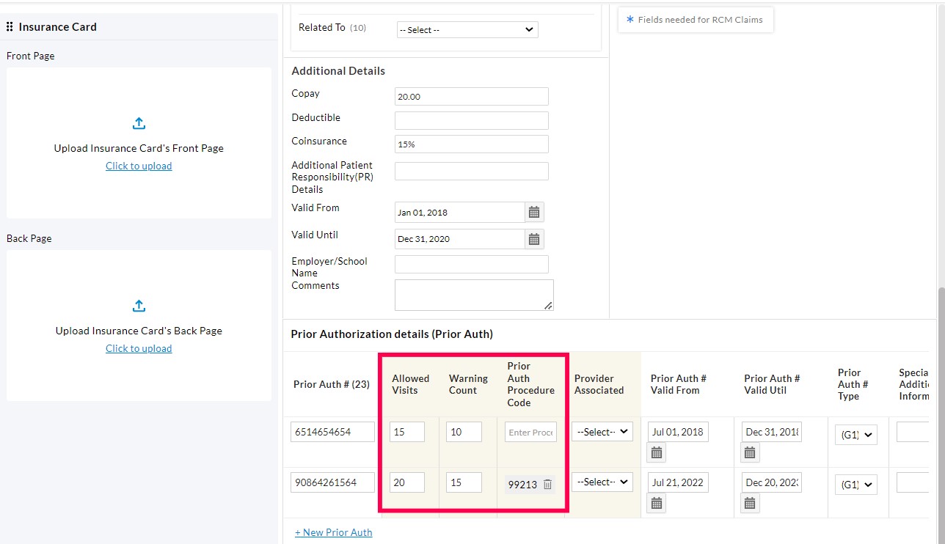This screenshot has width=945, height=544.
Task: Click the upload icon for Insurance Card's Front Page
Action: (x=139, y=123)
